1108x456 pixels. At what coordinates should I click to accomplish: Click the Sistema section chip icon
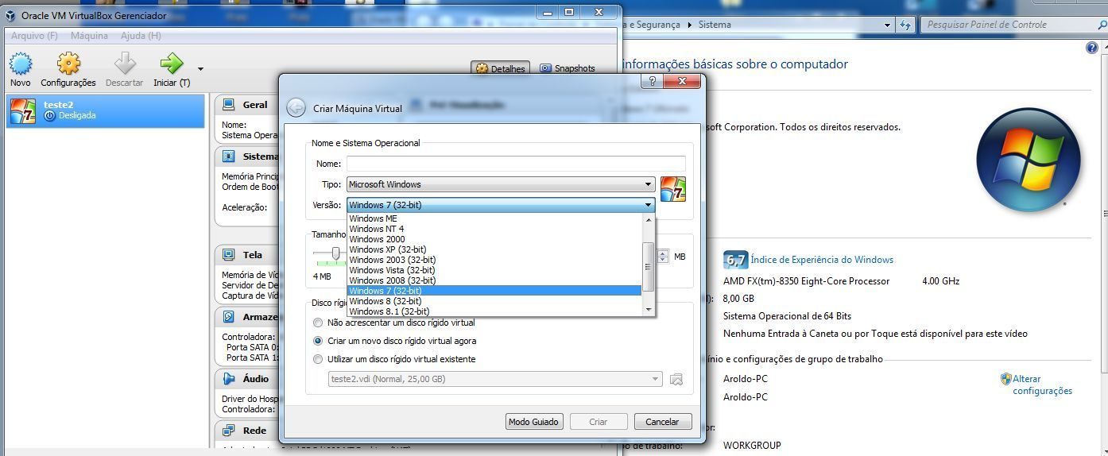coord(229,157)
